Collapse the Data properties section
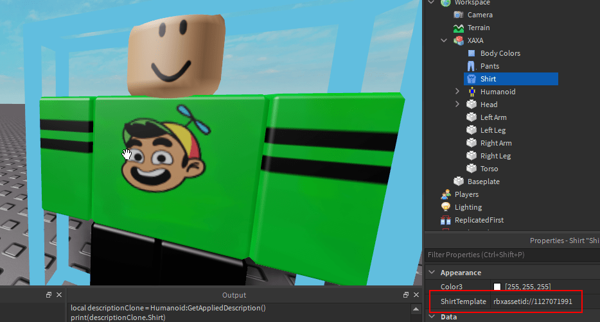600x322 pixels. point(432,317)
